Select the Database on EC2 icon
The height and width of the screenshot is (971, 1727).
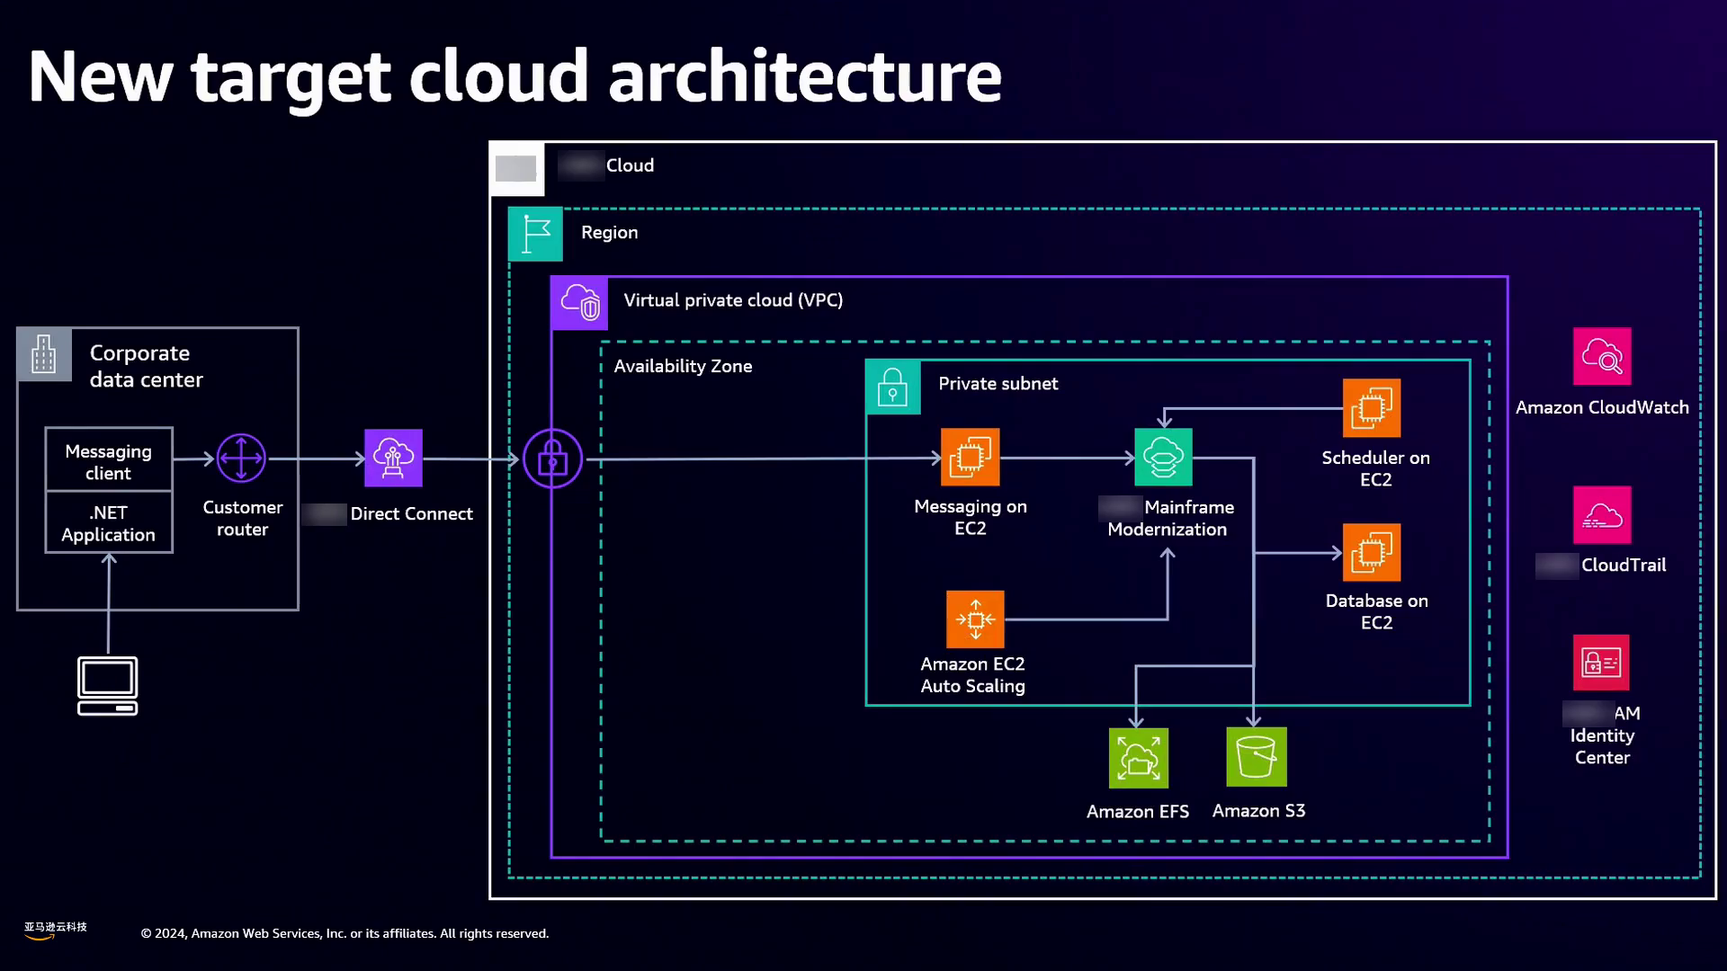point(1372,553)
